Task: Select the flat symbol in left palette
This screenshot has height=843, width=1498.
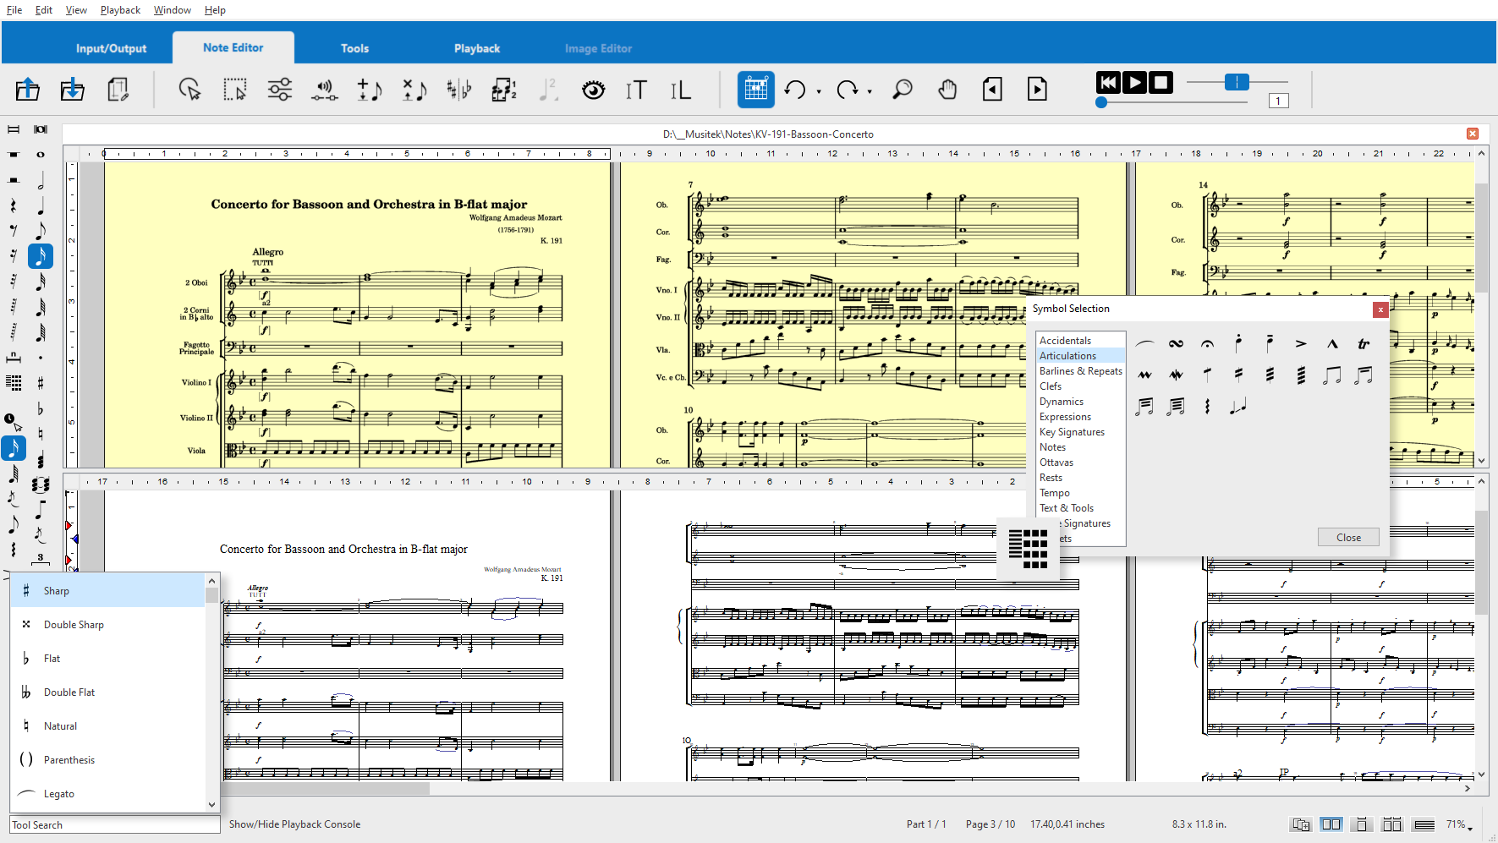Action: pos(40,409)
